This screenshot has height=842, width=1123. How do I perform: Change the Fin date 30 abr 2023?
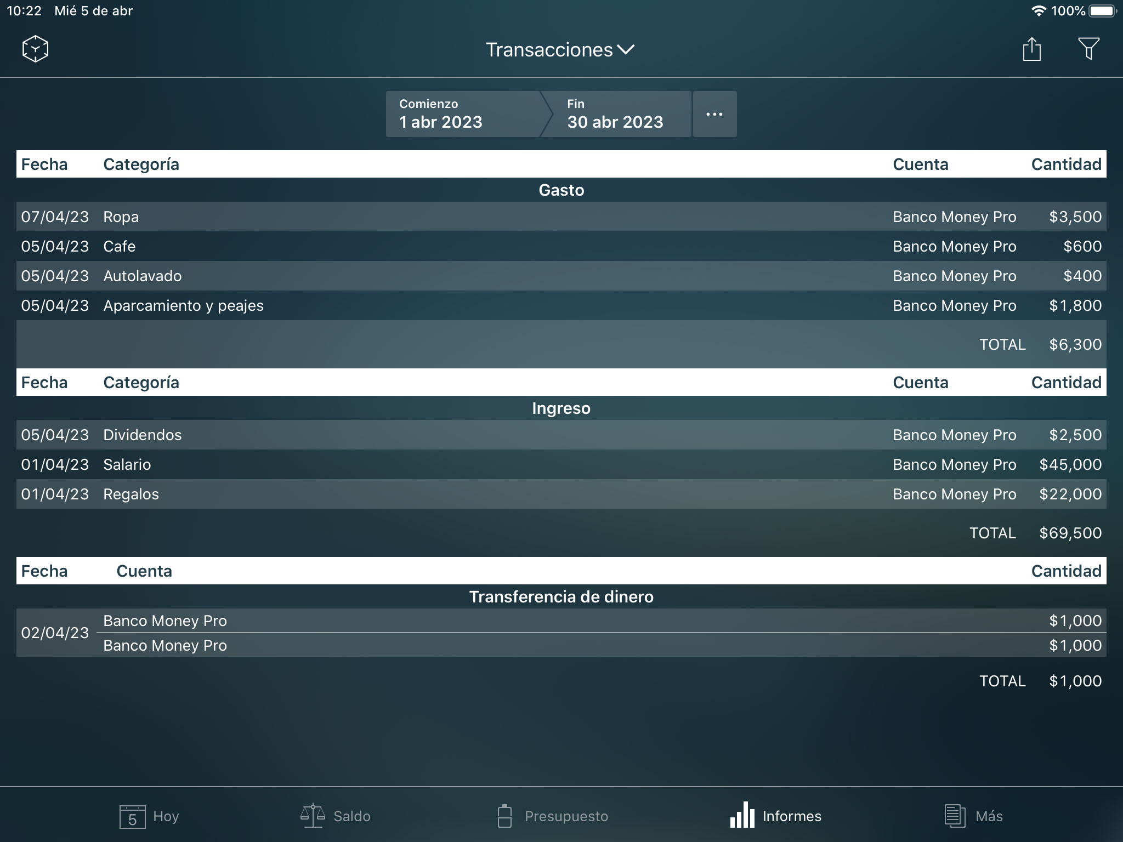coord(615,114)
